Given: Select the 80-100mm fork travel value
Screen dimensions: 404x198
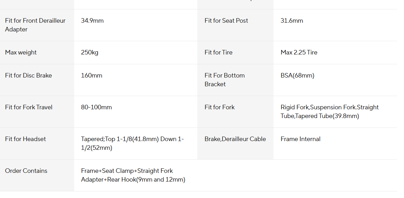Looking at the screenshot, I should click(x=97, y=107).
